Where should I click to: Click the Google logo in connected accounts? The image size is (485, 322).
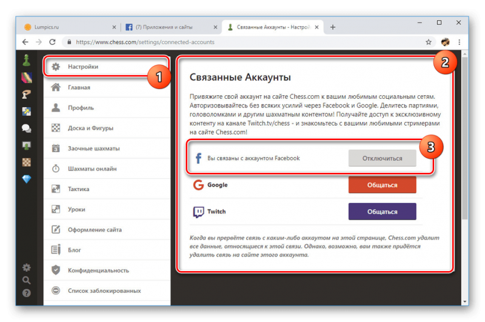click(x=198, y=185)
